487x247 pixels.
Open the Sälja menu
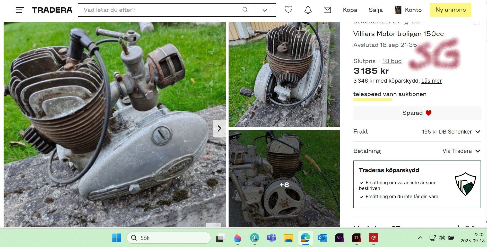click(x=376, y=10)
